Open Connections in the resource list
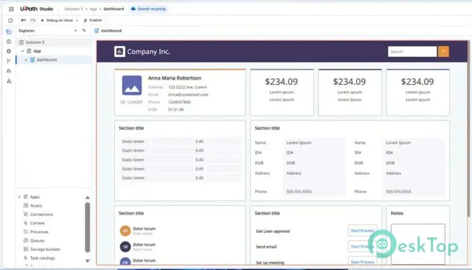This screenshot has height=270, width=472. click(x=41, y=214)
